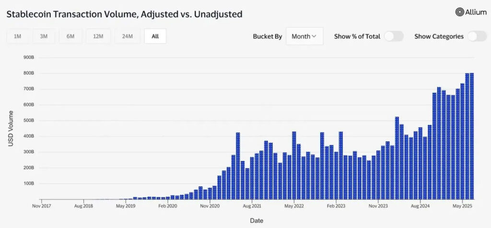This screenshot has height=228, width=491.
Task: Click the USD Volume axis title
Action: click(x=11, y=128)
